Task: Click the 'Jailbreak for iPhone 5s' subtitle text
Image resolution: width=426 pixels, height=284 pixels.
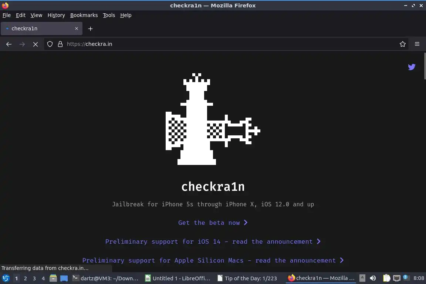Action: (x=213, y=204)
